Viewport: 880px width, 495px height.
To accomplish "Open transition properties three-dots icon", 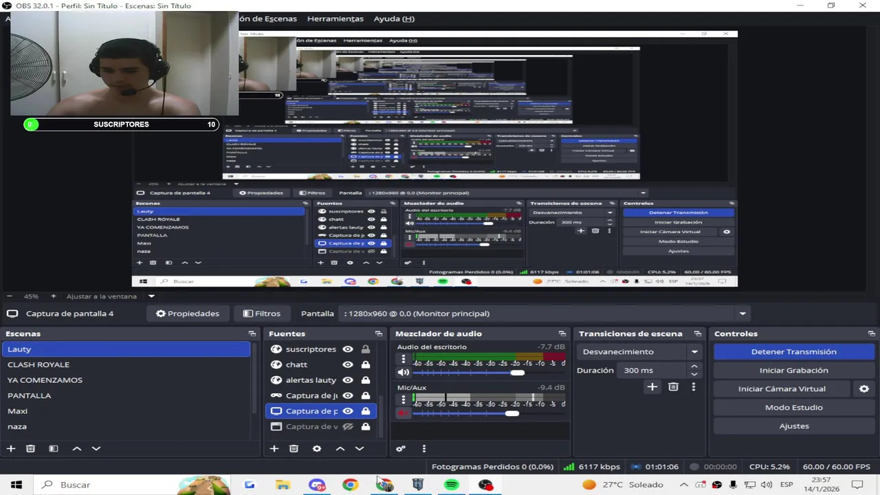I will tap(693, 387).
